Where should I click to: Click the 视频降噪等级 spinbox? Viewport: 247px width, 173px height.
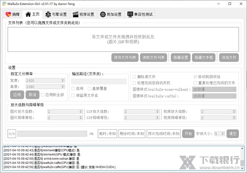(x=219, y=118)
